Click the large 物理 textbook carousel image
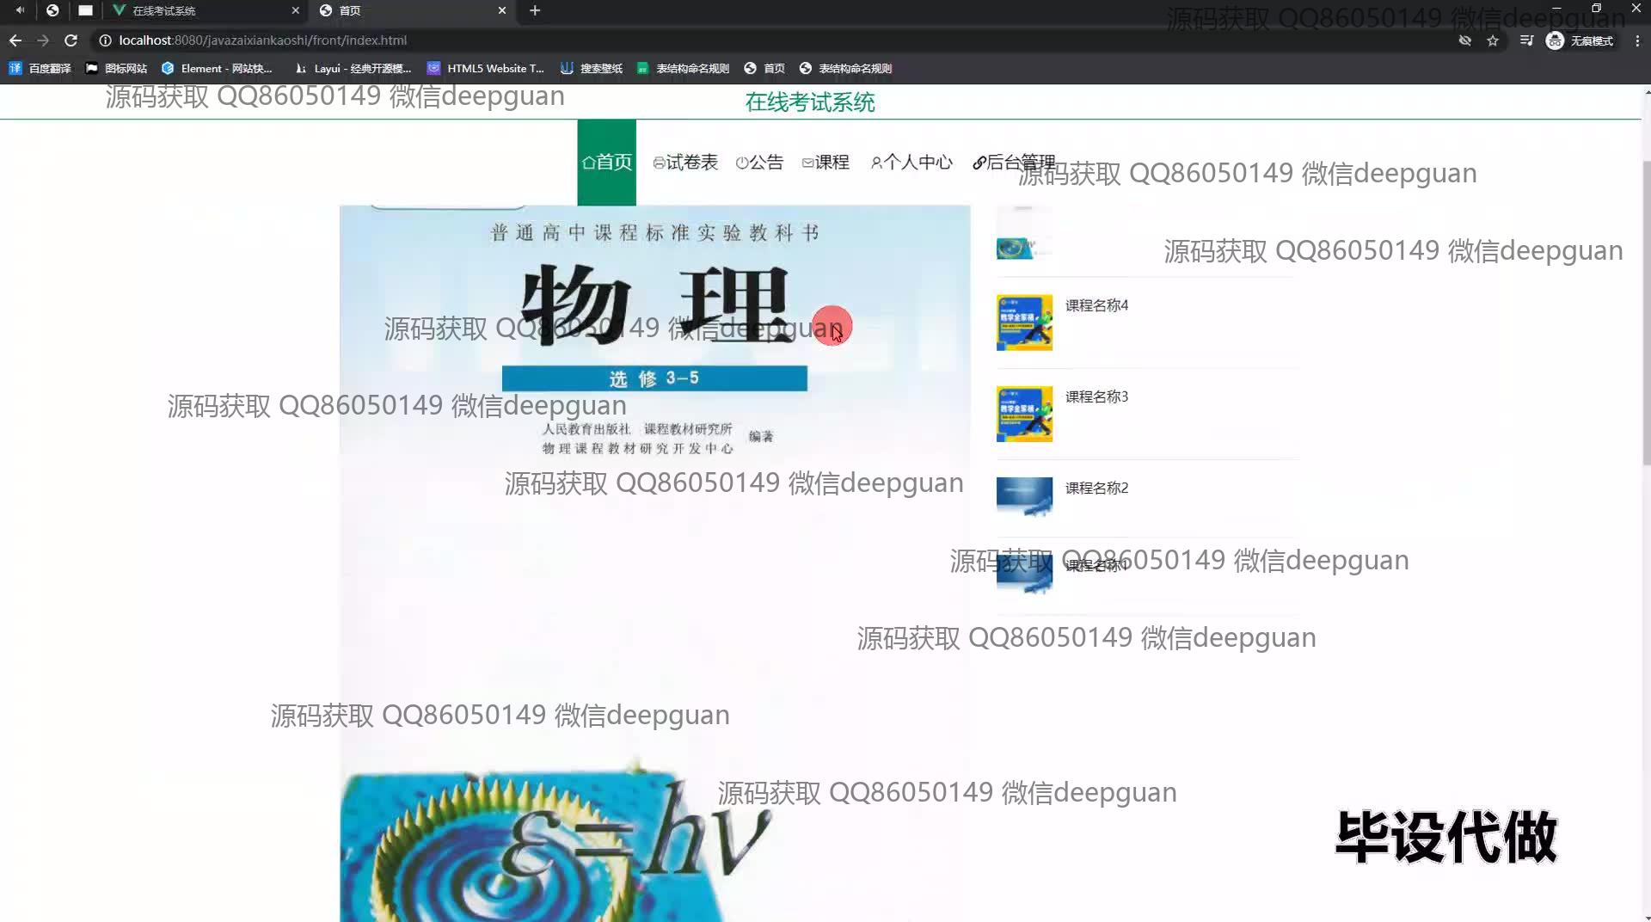The image size is (1651, 922). tap(655, 563)
